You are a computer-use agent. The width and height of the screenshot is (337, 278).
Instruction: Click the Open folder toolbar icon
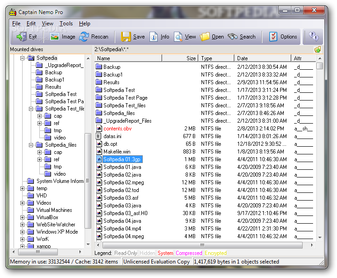pos(205,37)
